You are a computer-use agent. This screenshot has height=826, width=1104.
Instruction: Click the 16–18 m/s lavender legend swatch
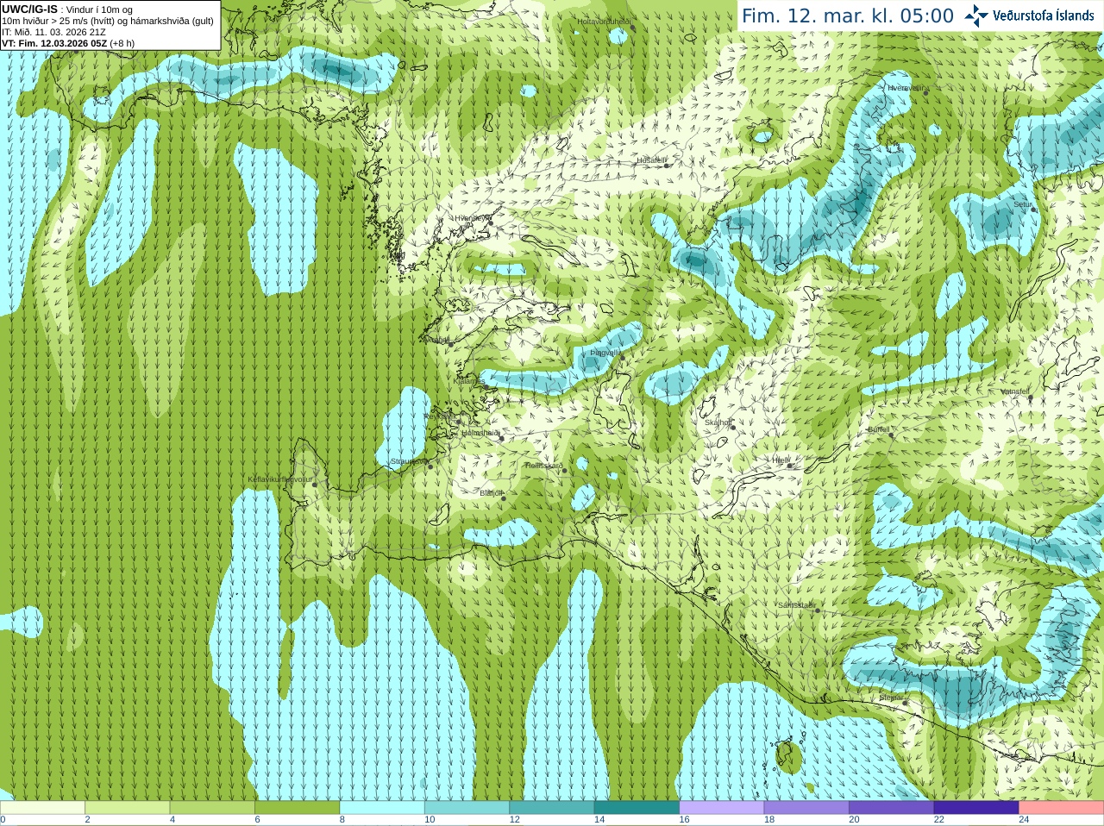(722, 808)
